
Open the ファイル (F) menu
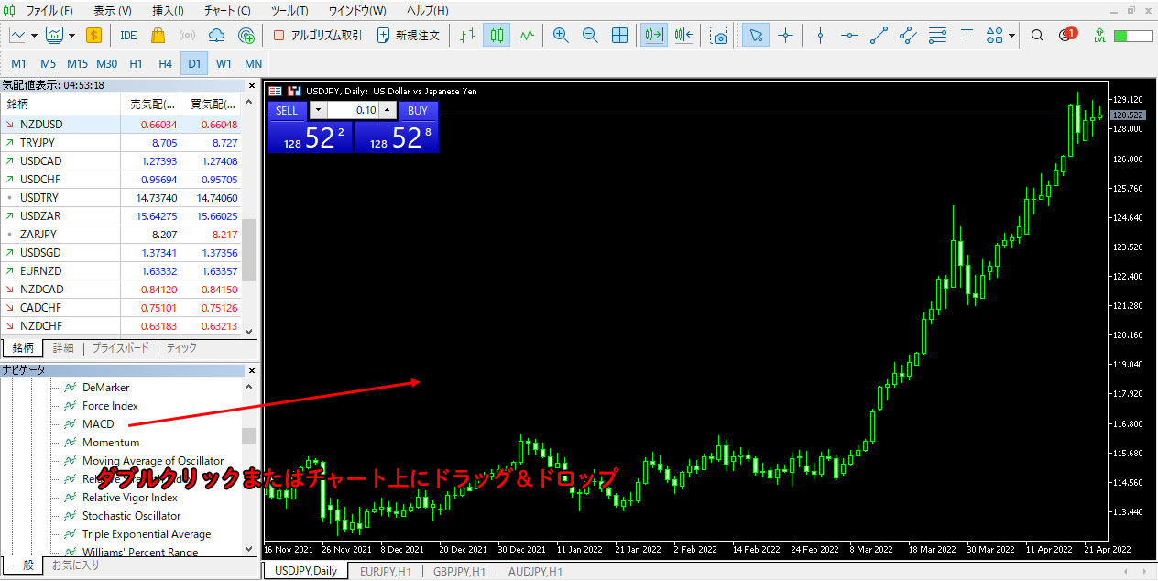[49, 11]
